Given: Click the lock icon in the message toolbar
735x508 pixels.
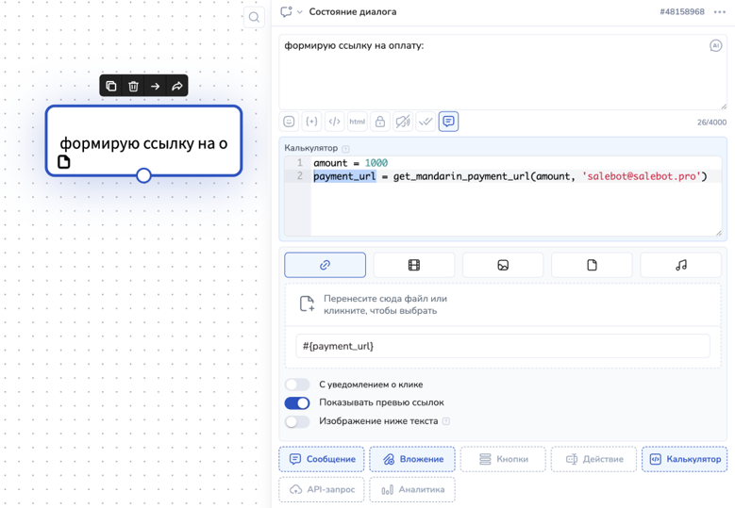Looking at the screenshot, I should pyautogui.click(x=380, y=122).
